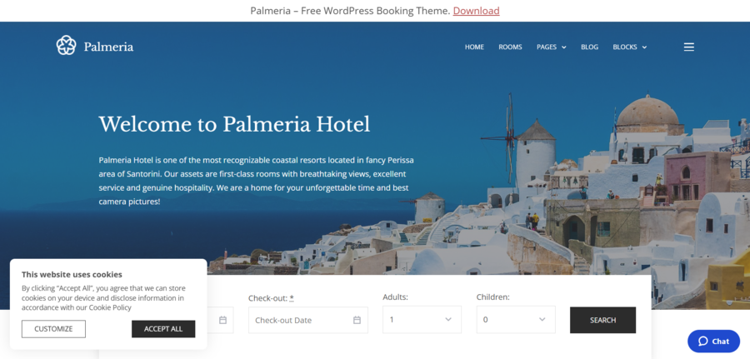750x359 pixels.
Task: Click the Customize cookies button
Action: click(x=53, y=329)
